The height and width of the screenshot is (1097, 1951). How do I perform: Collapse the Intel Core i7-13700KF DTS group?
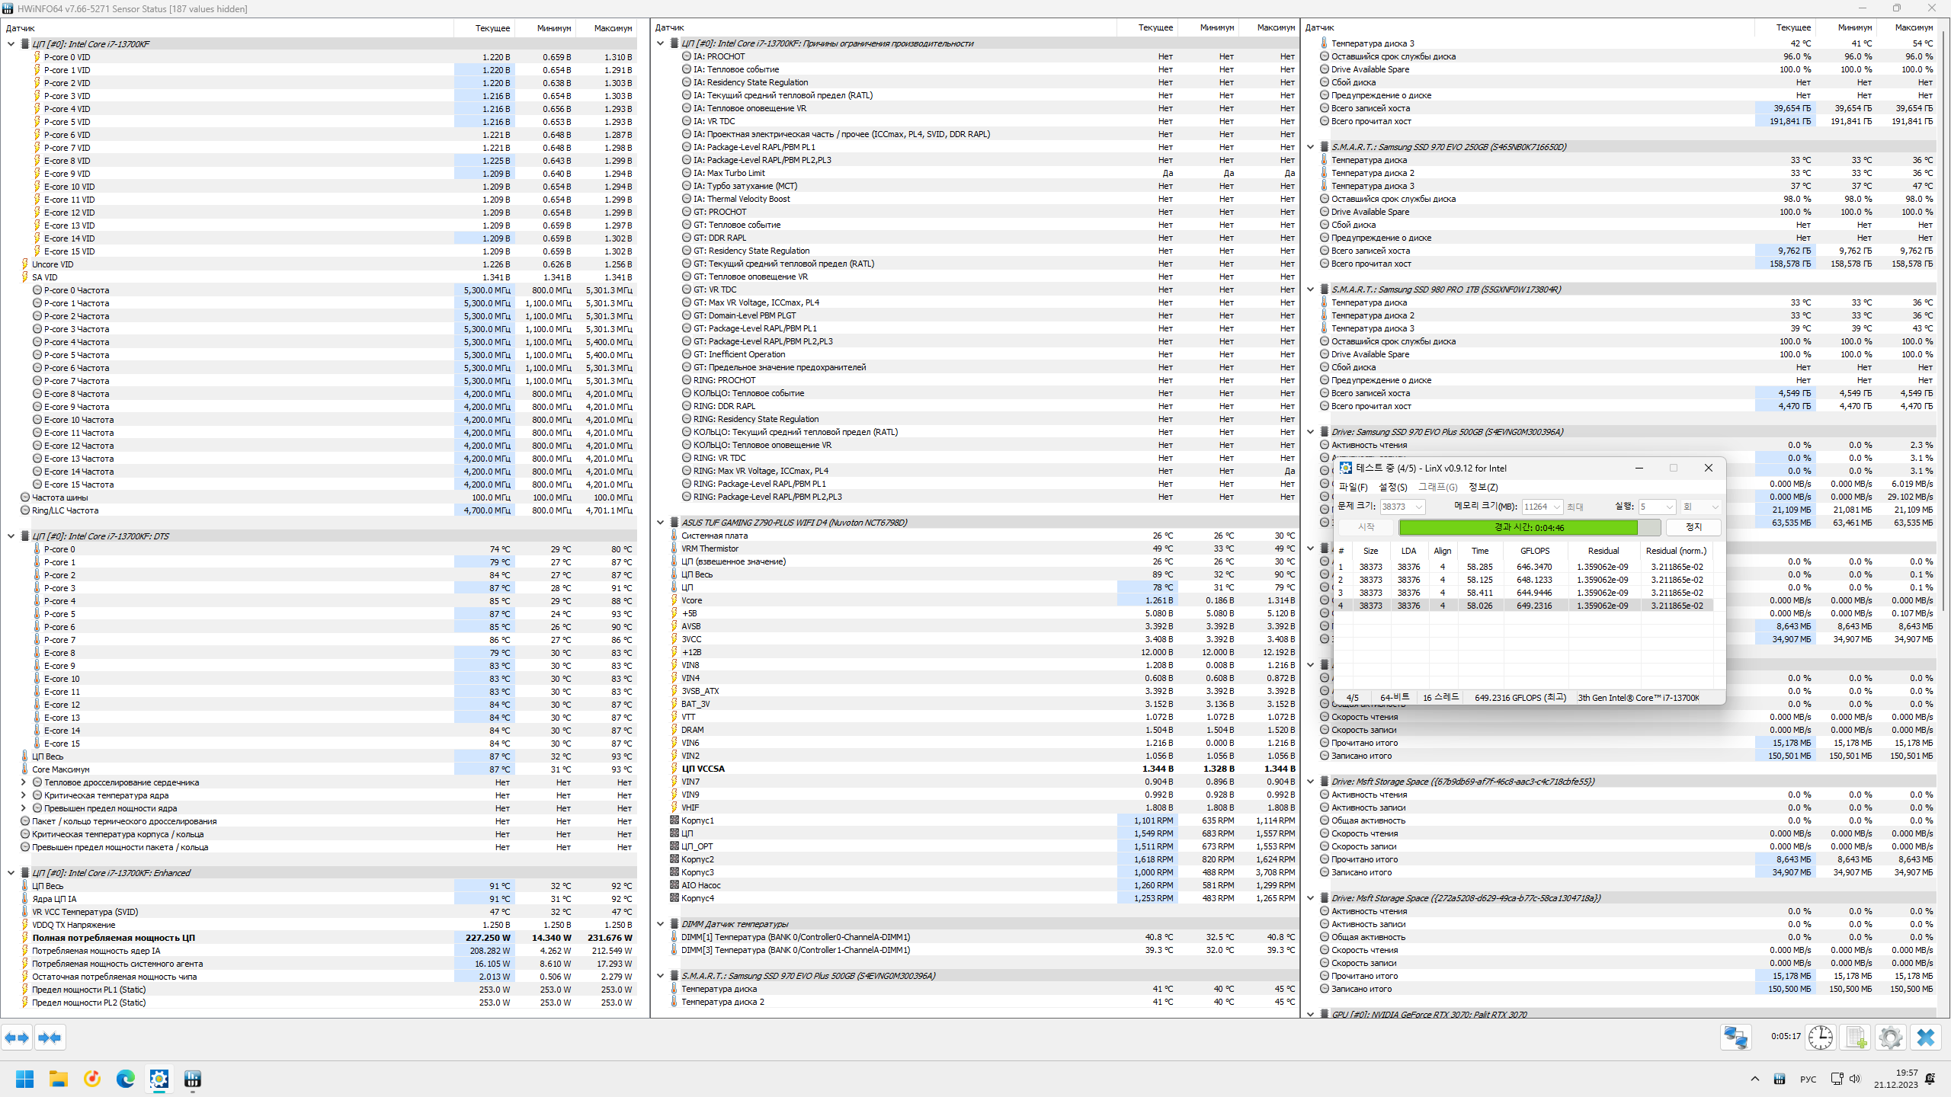[11, 536]
